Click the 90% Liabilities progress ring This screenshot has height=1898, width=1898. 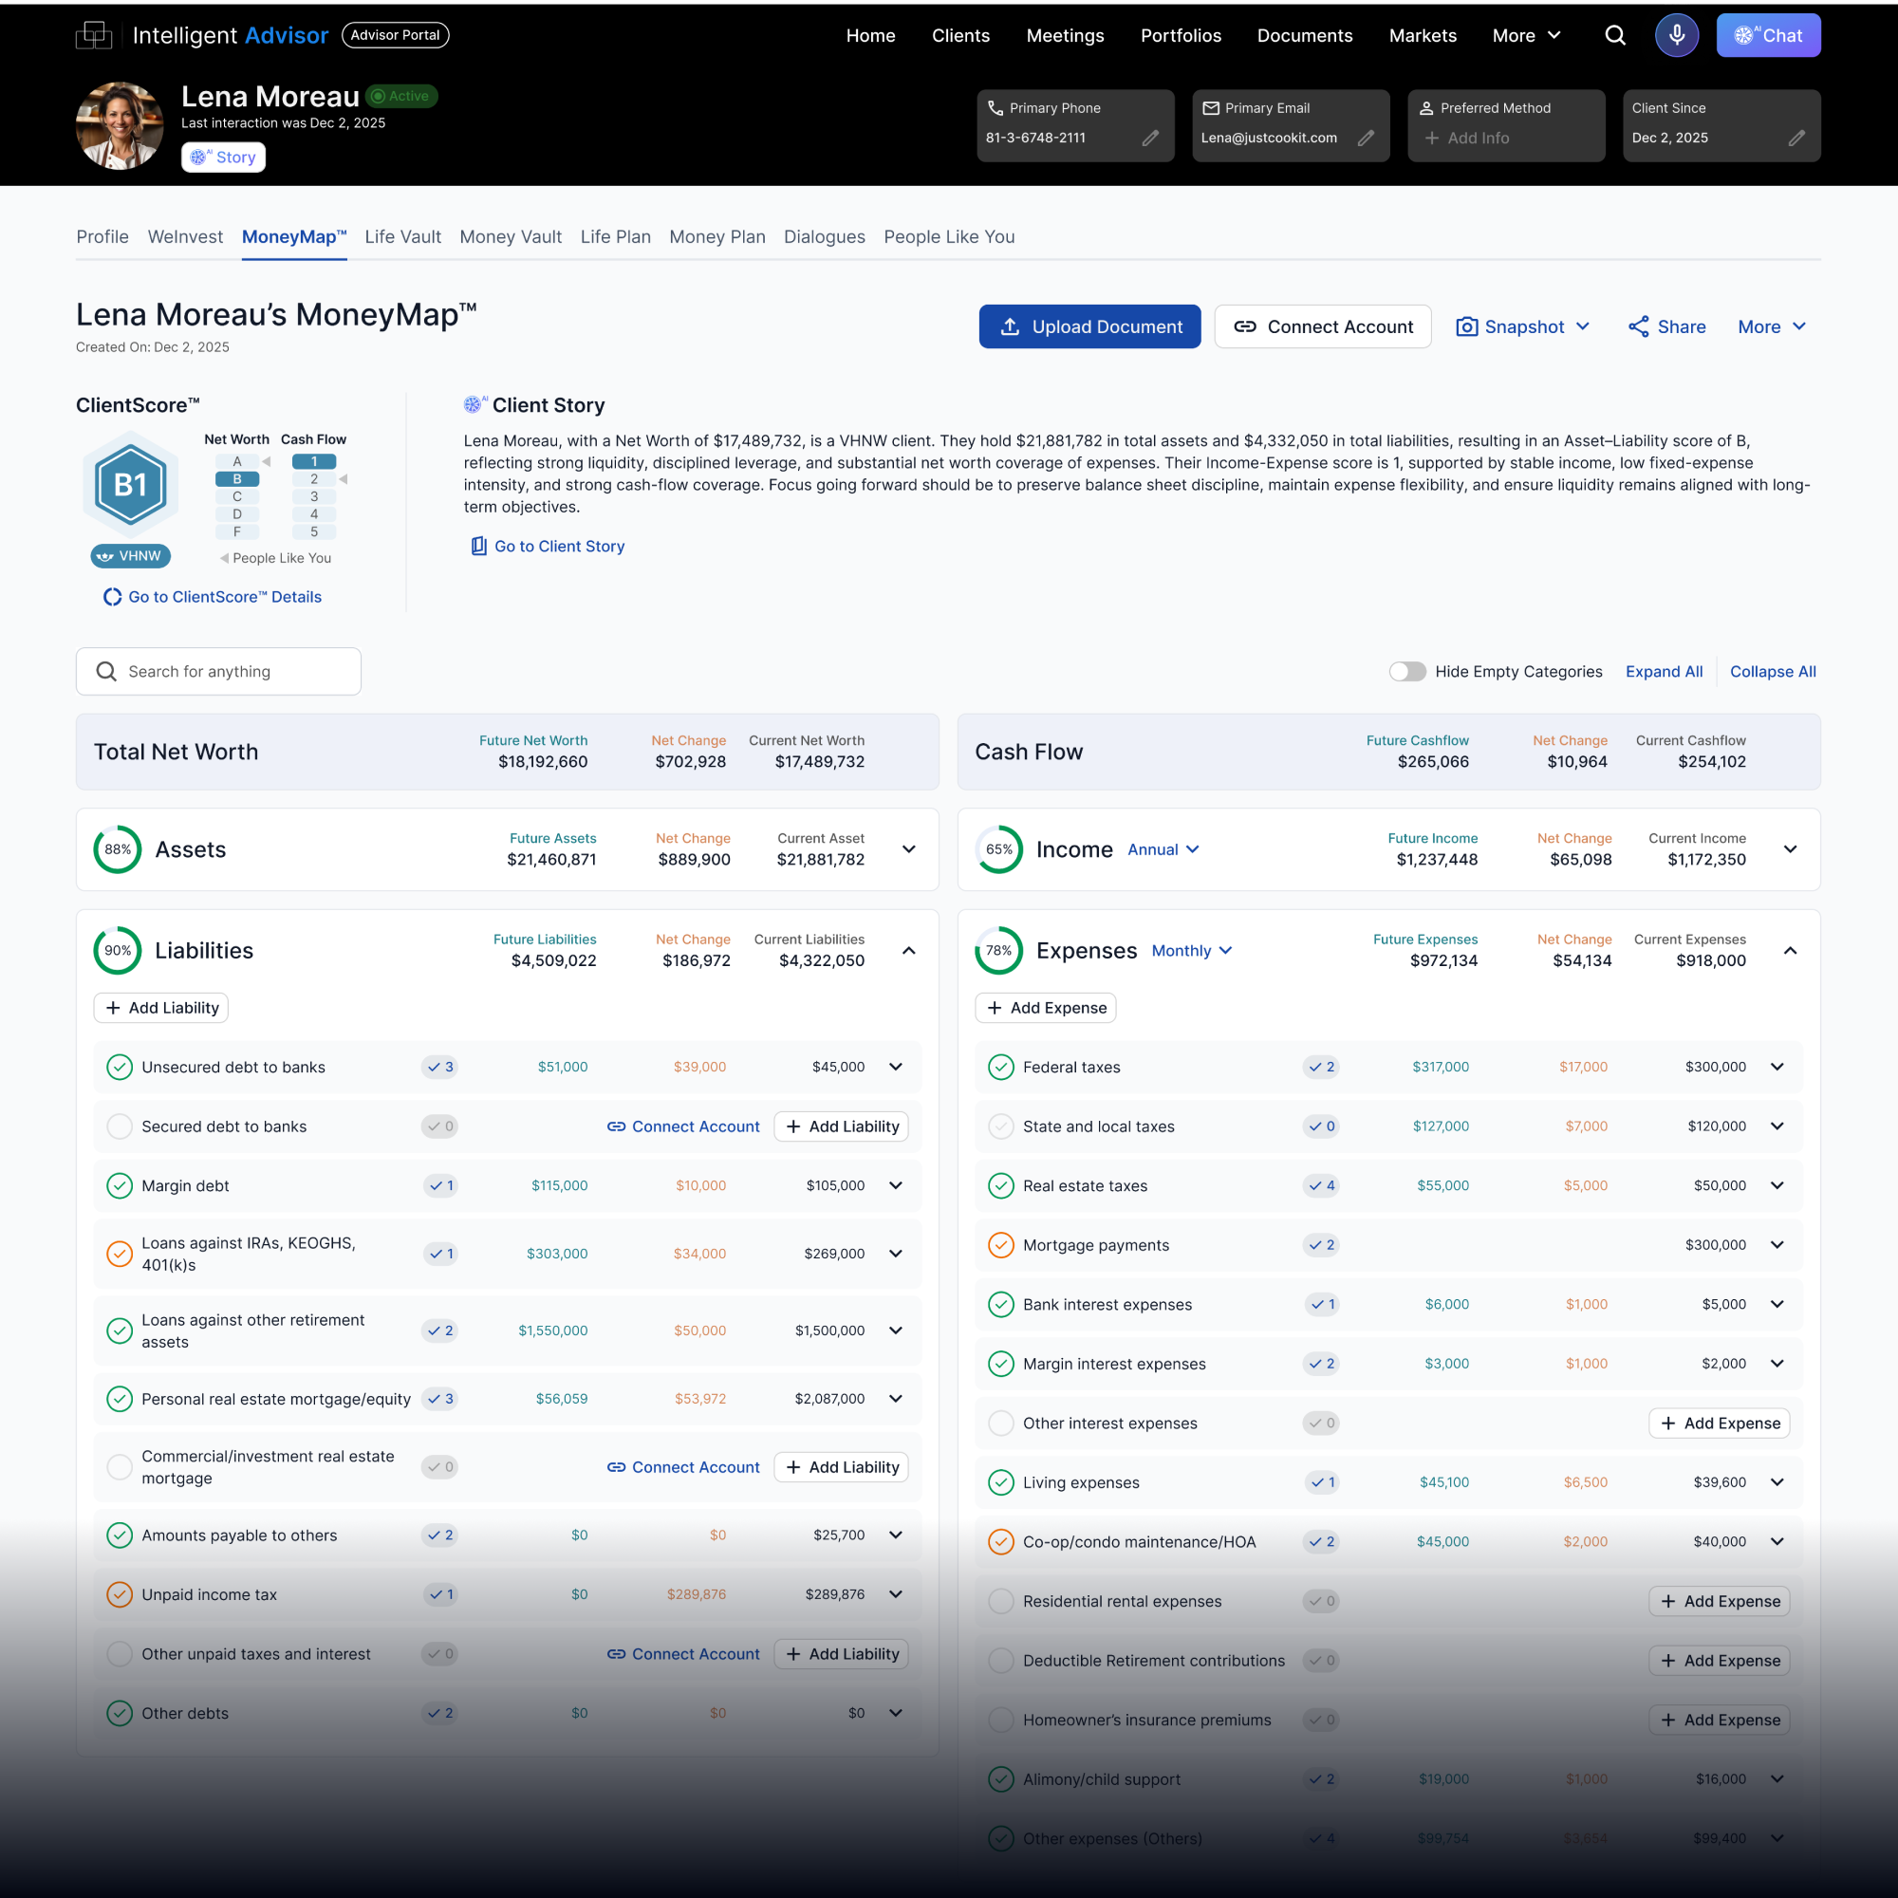tap(117, 951)
